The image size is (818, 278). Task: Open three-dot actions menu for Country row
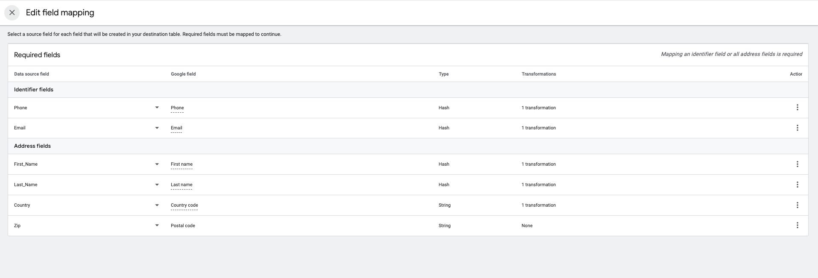[x=797, y=205]
